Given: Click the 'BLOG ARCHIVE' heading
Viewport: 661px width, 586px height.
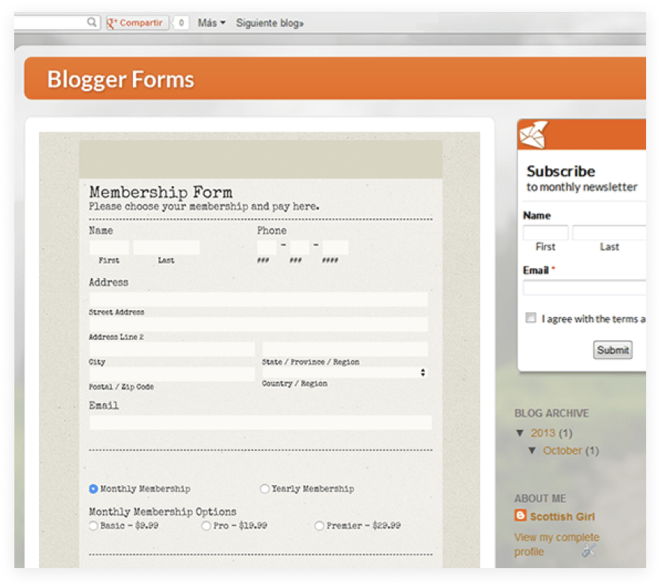Looking at the screenshot, I should point(551,413).
